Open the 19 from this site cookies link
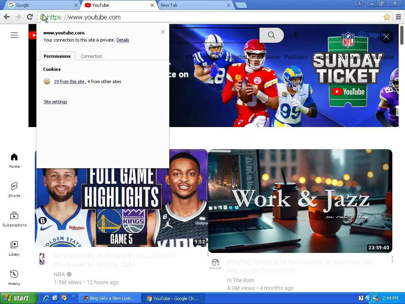This screenshot has width=405, height=304. click(69, 82)
